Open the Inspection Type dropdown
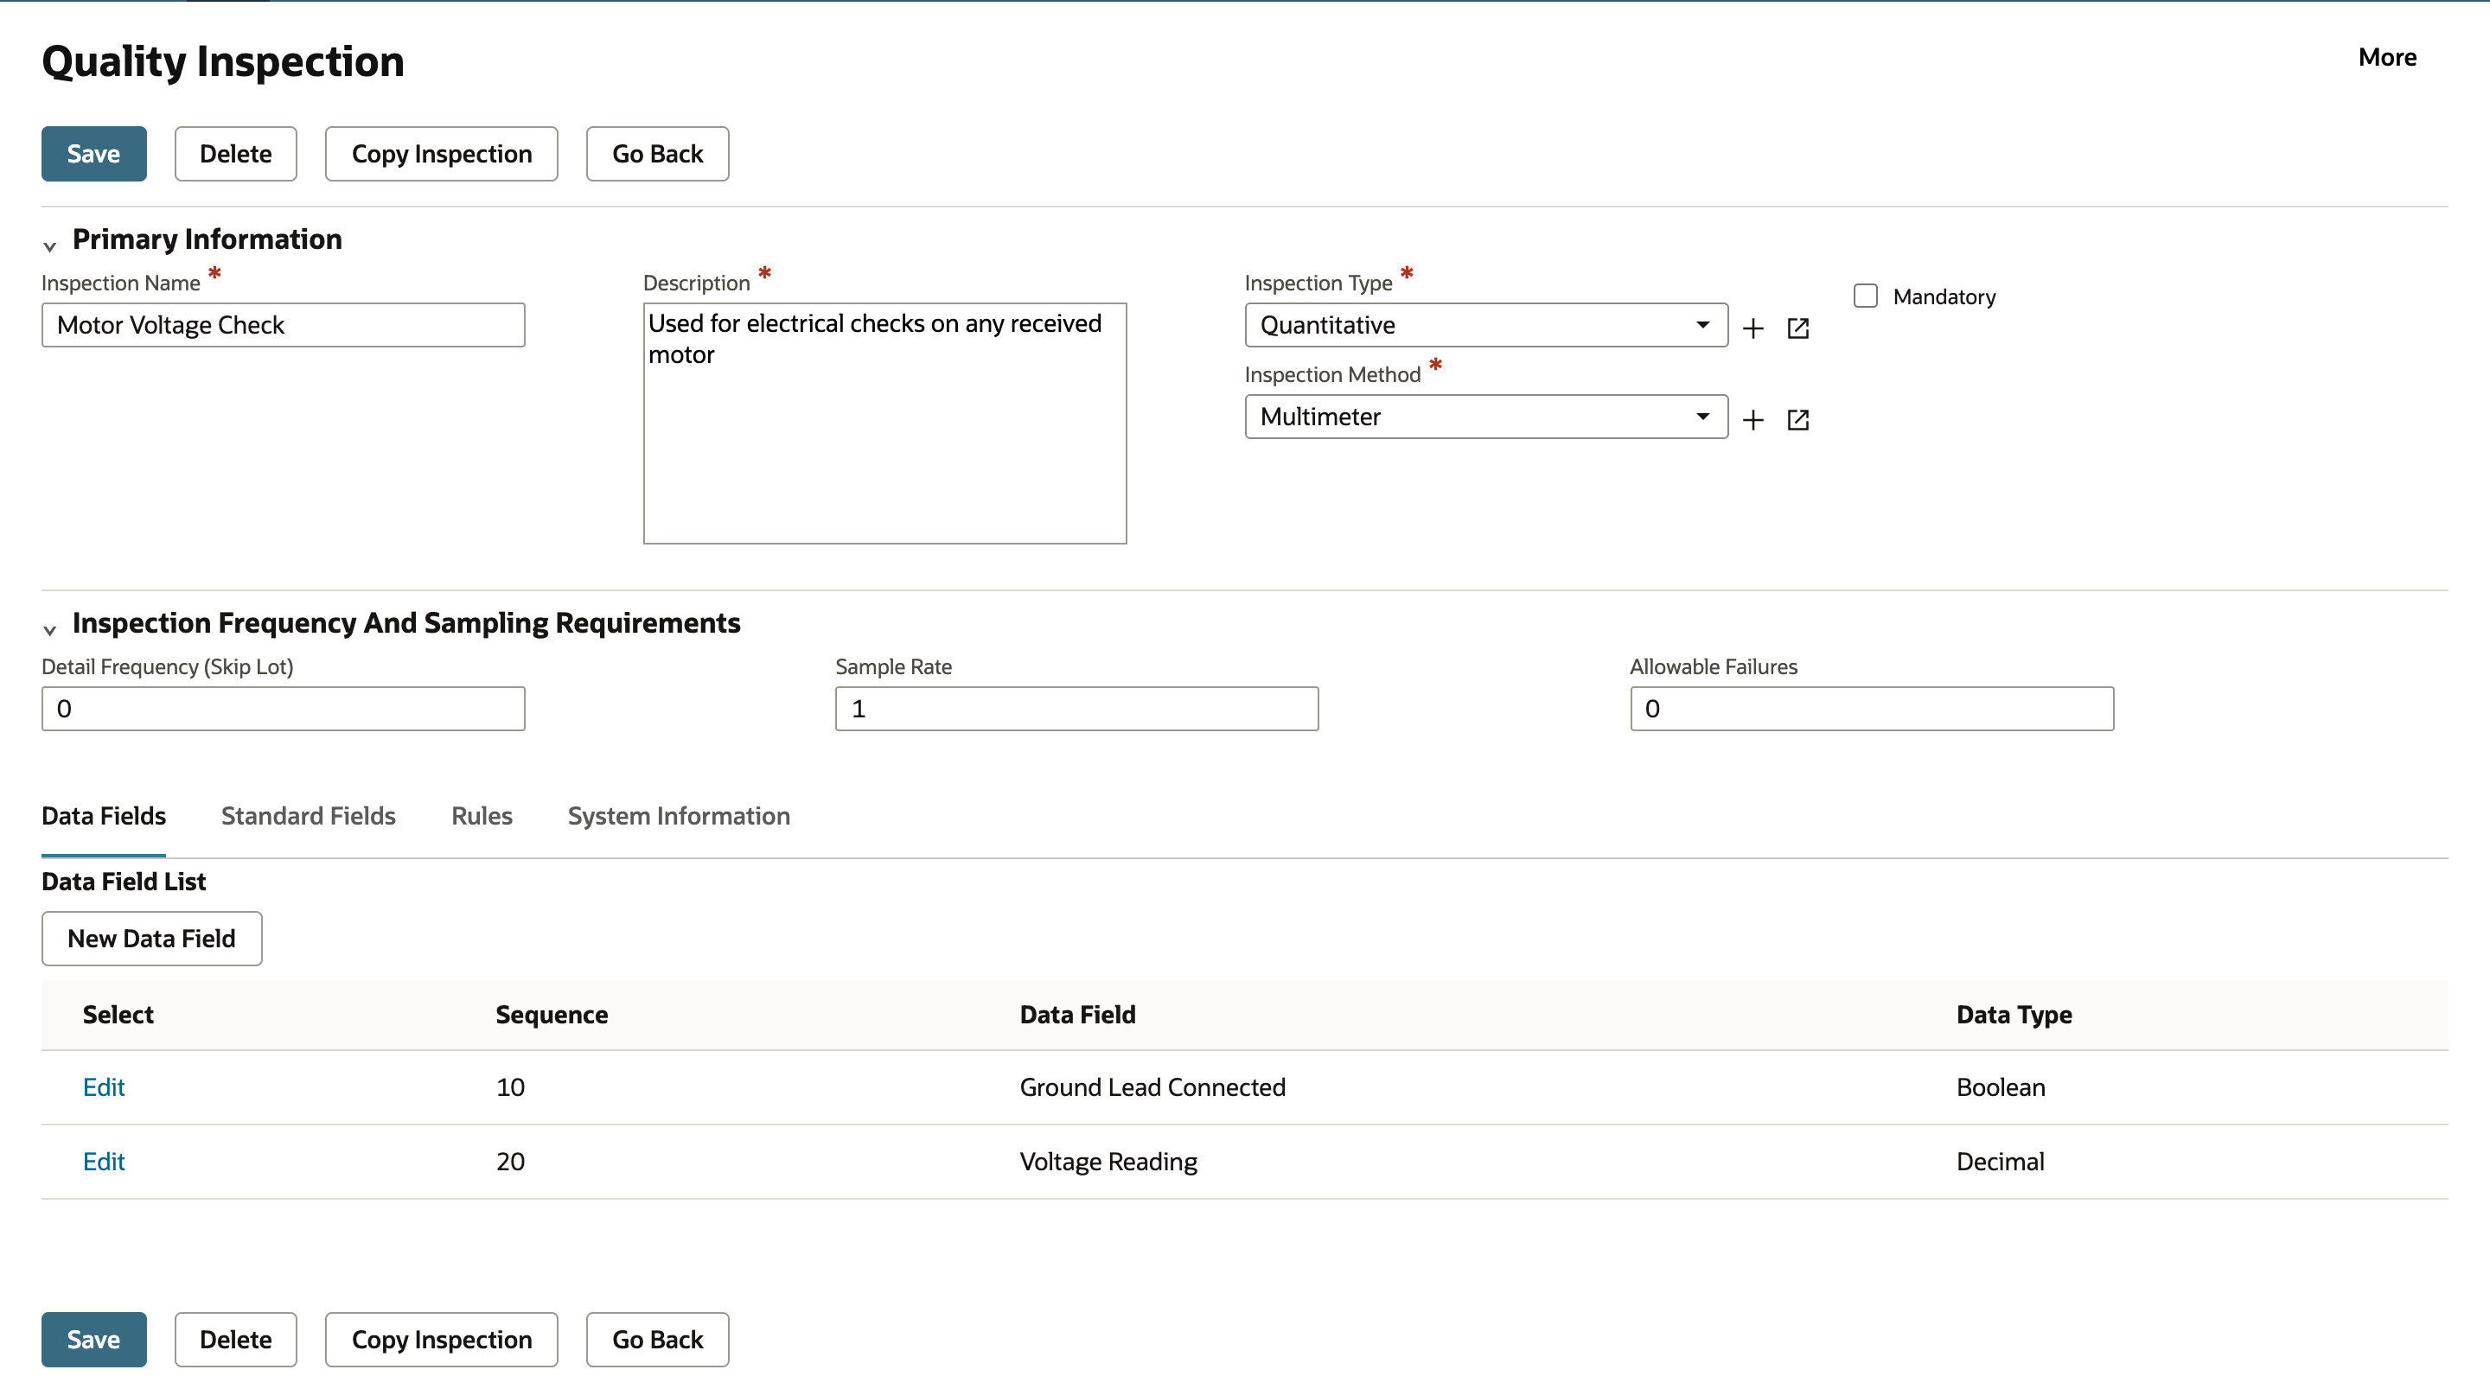This screenshot has width=2490, height=1376. [x=1485, y=325]
